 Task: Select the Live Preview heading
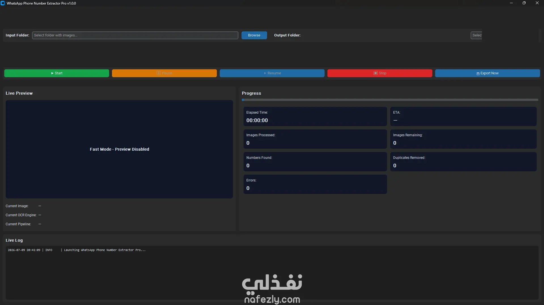pyautogui.click(x=19, y=93)
